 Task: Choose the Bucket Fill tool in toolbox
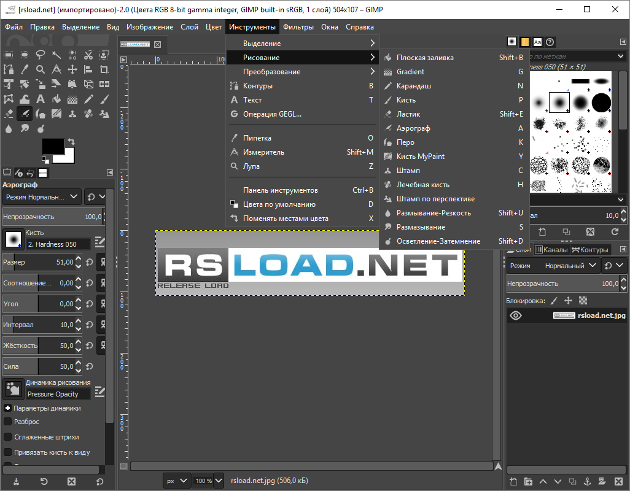56,99
